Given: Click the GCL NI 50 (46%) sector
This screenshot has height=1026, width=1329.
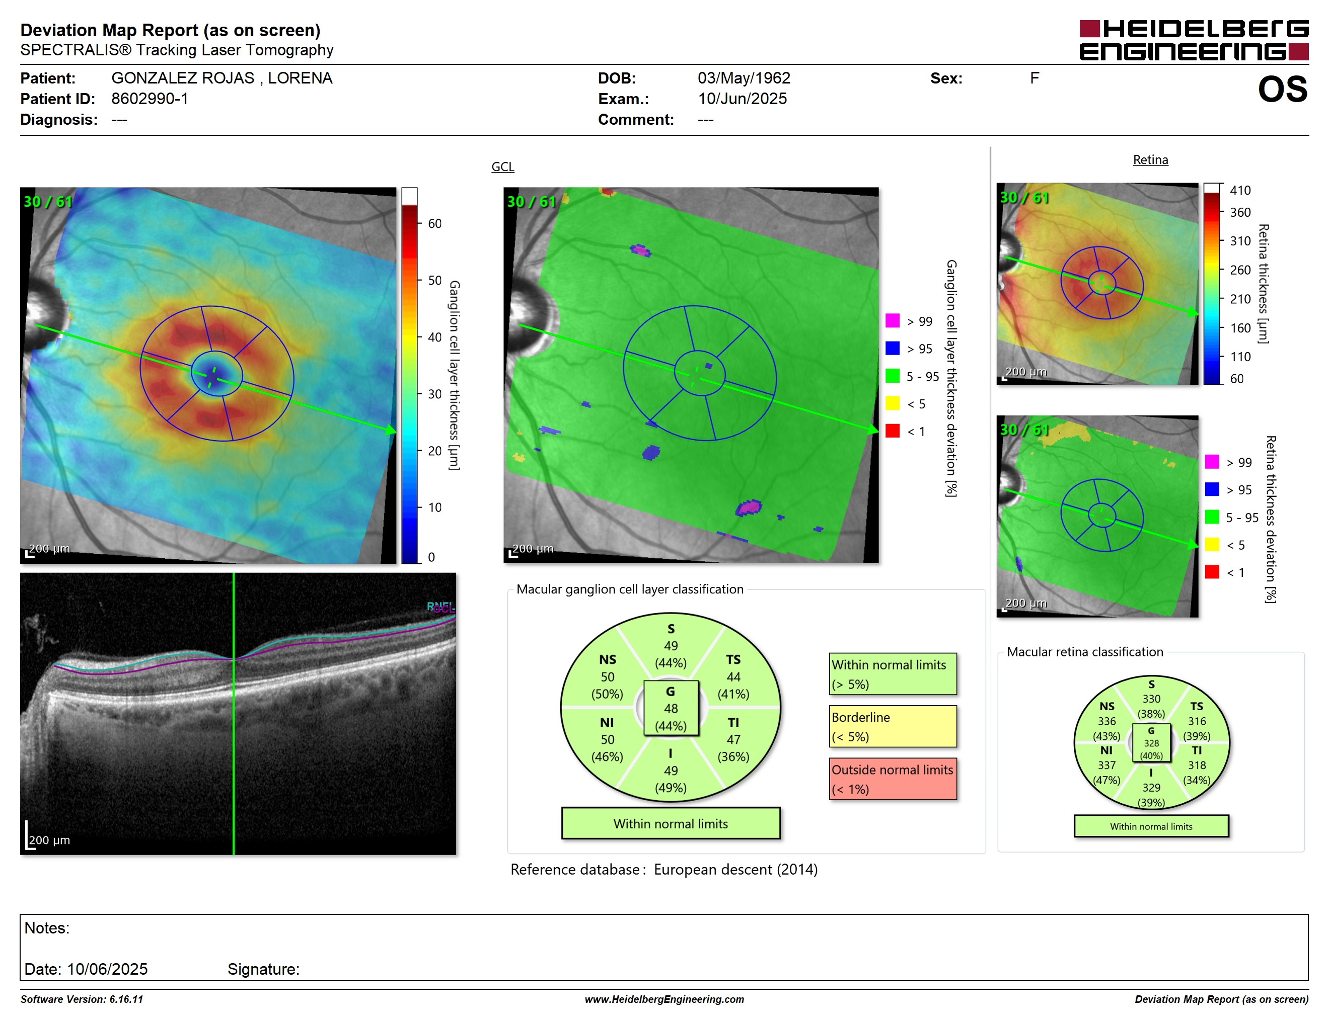Looking at the screenshot, I should click(x=607, y=740).
